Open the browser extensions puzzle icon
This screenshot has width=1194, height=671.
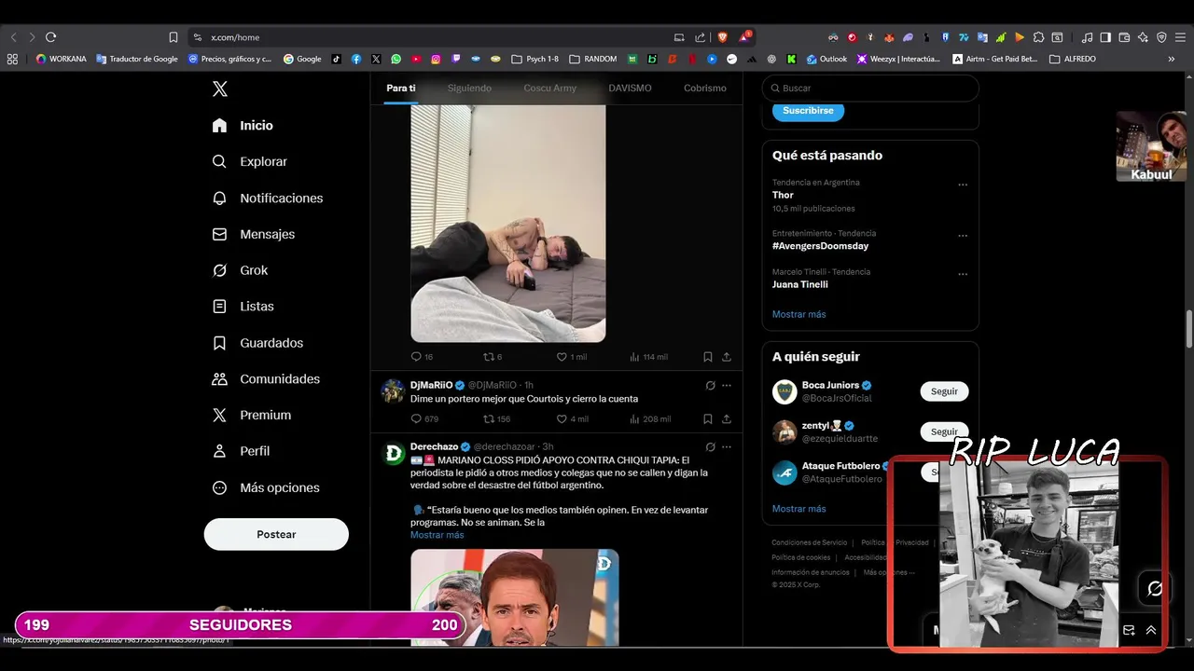1038,37
